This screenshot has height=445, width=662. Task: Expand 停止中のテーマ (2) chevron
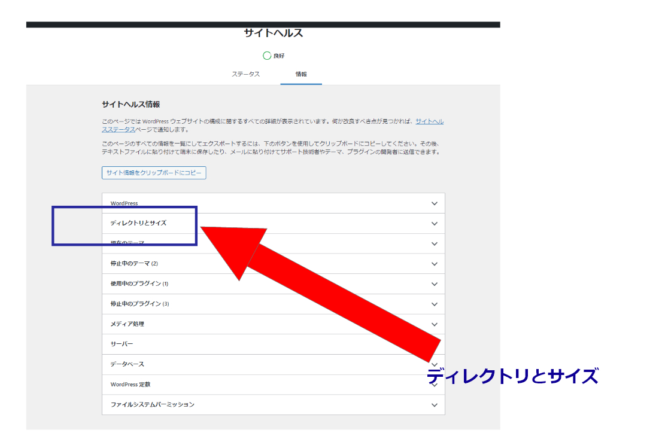tap(434, 264)
